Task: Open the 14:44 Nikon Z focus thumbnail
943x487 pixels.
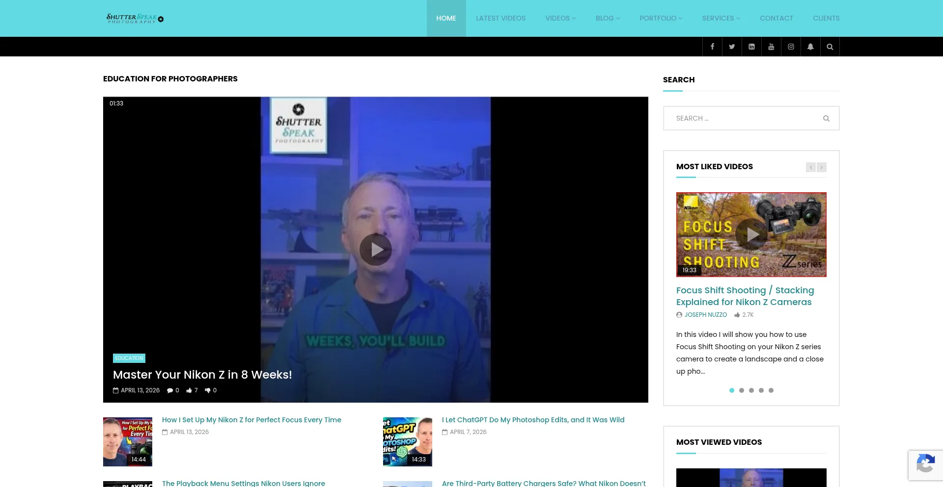Action: coord(128,442)
